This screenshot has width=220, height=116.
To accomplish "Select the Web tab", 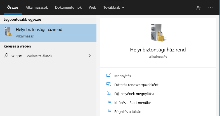I will pyautogui.click(x=92, y=8).
